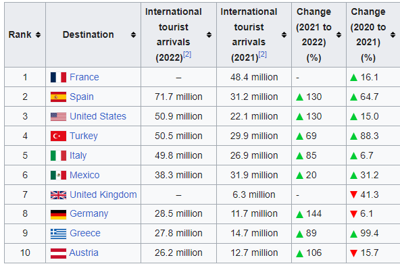Click the United Kingdom flag icon
Viewport: 400px width, 264px height.
(58, 195)
